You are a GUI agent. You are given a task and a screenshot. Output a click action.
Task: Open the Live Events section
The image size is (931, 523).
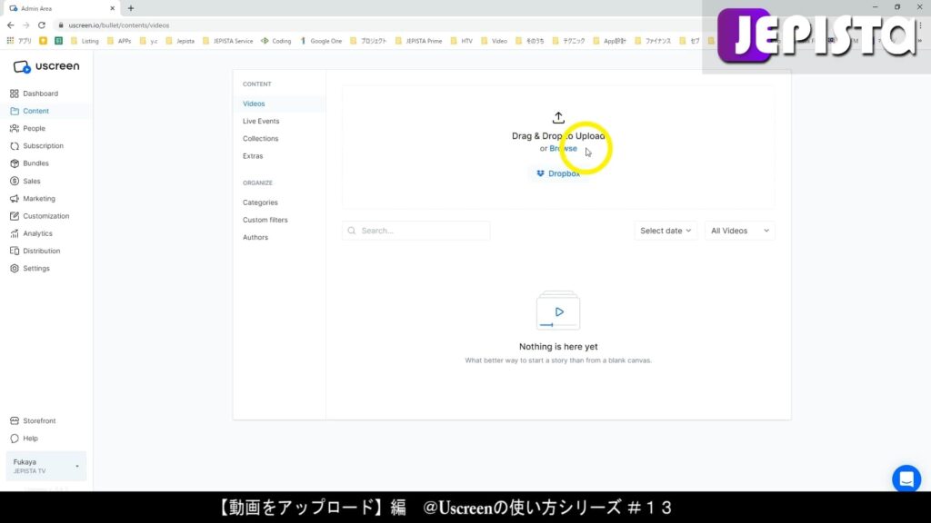pos(261,121)
